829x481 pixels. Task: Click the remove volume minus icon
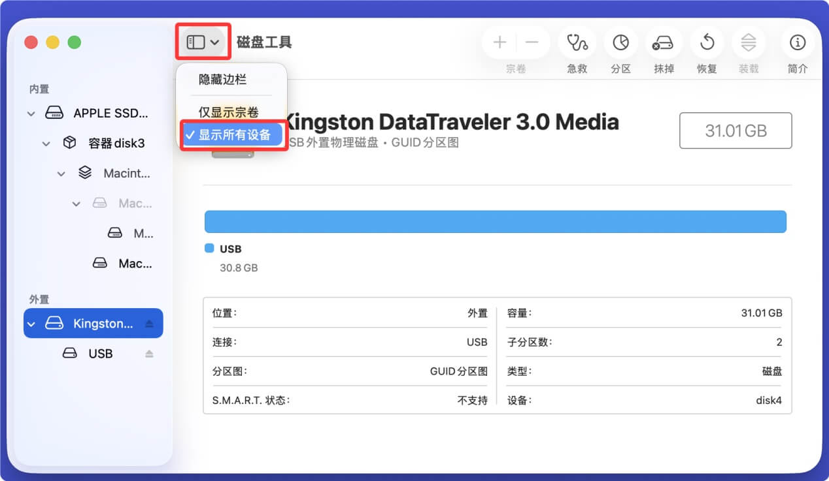point(532,43)
